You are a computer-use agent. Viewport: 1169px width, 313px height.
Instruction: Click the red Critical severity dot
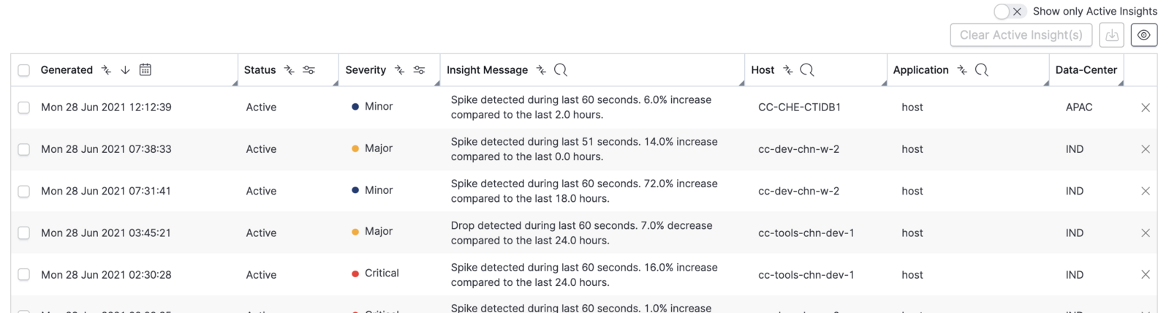tap(355, 274)
